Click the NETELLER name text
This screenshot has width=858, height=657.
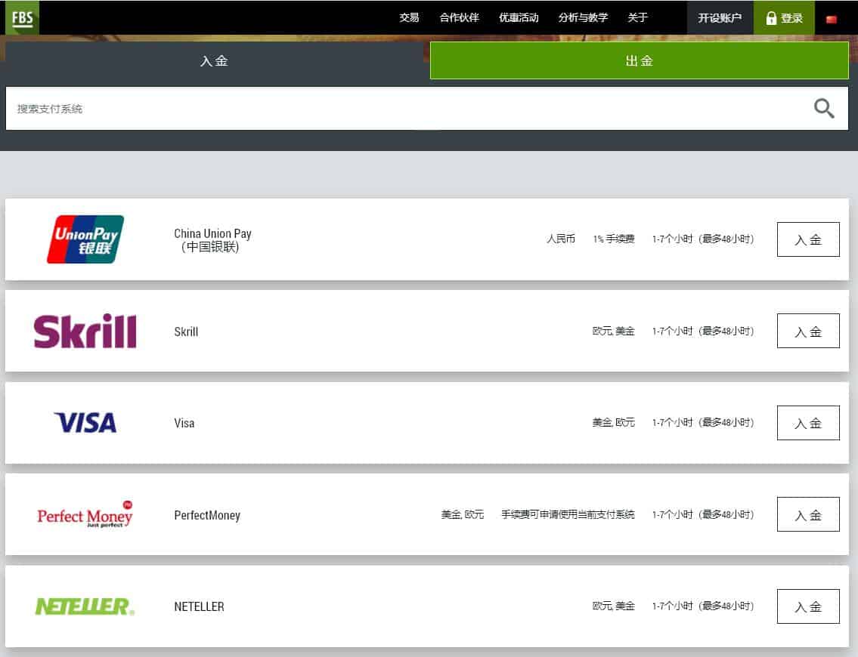click(x=199, y=606)
